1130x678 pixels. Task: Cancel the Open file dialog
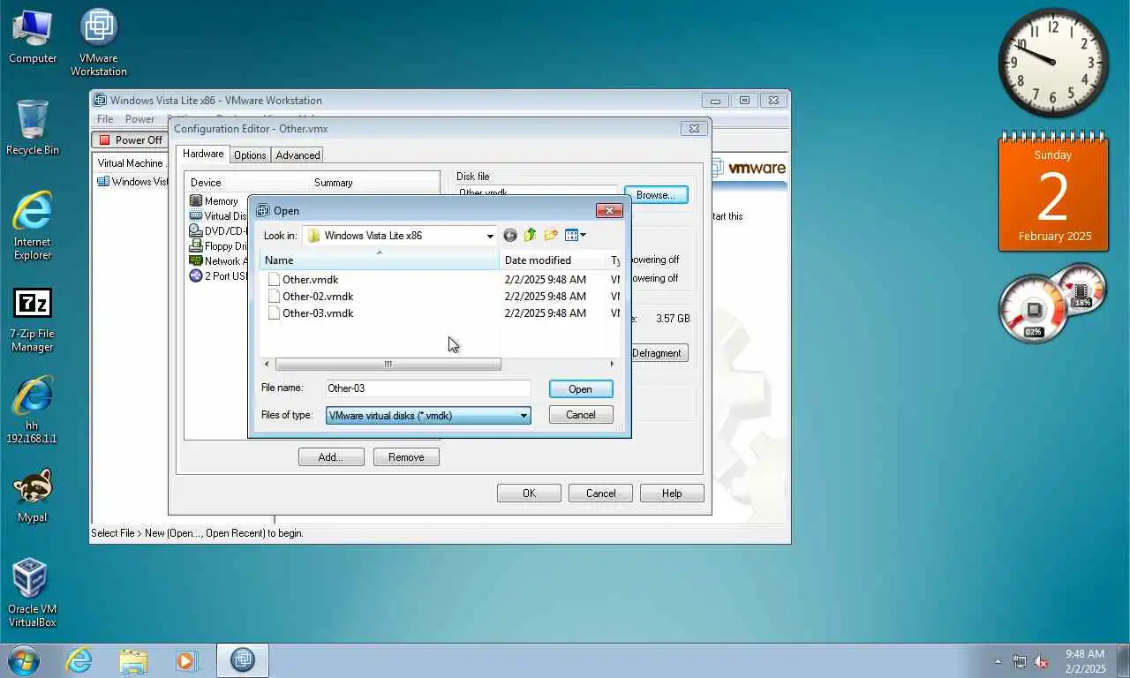(580, 415)
